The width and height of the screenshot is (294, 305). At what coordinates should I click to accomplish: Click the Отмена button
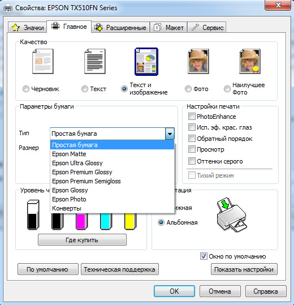point(220,291)
